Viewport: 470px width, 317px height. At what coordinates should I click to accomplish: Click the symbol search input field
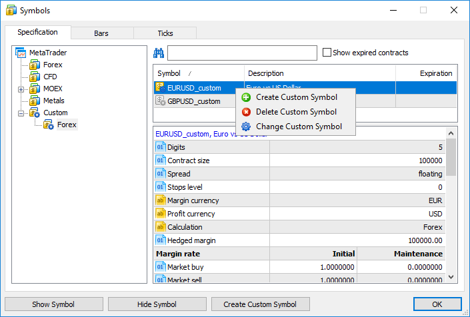(242, 53)
